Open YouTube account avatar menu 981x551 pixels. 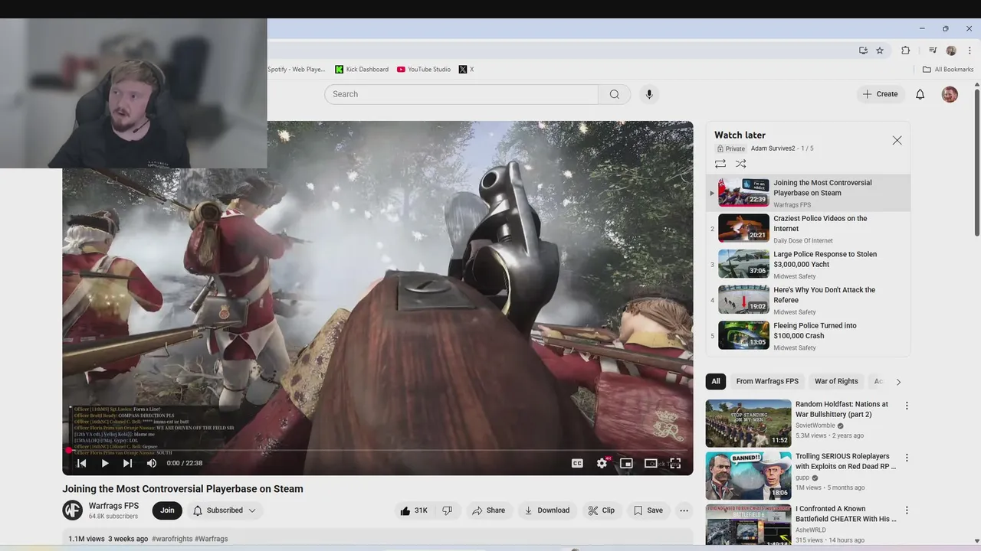(950, 94)
